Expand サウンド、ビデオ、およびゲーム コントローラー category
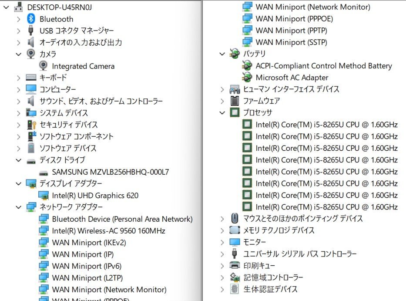Image resolution: width=406 pixels, height=301 pixels. 18,101
